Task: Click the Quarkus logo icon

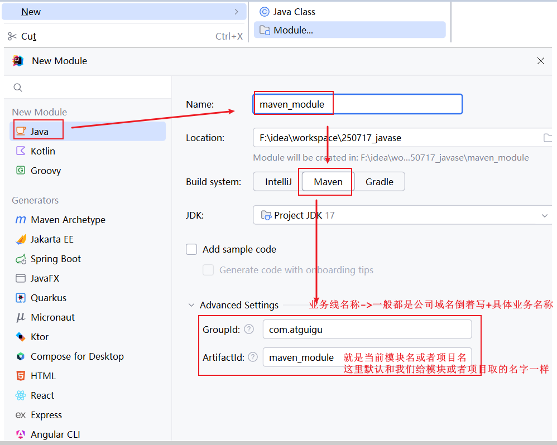Action: tap(21, 298)
